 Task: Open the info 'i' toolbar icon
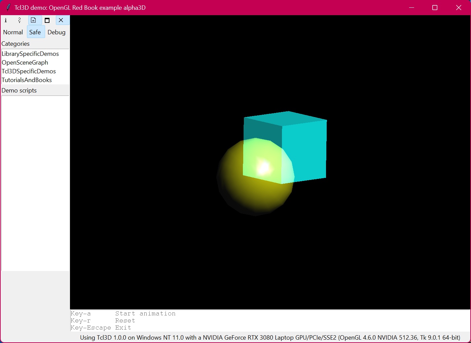coord(6,20)
